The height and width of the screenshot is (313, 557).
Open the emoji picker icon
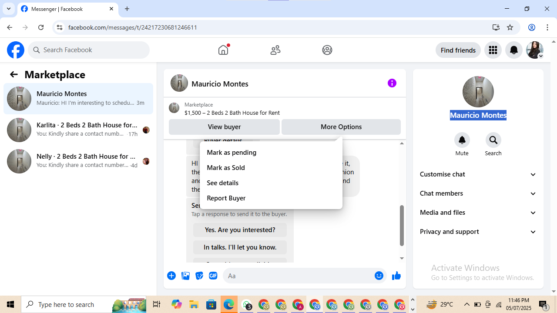(x=379, y=276)
